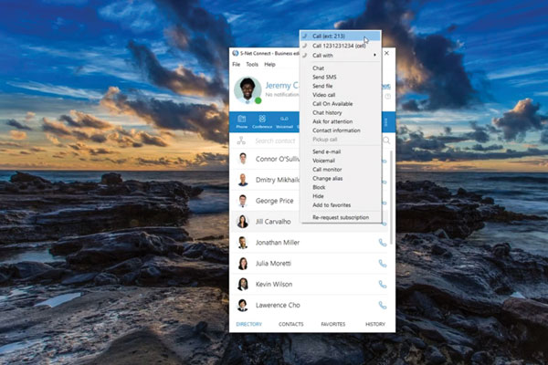
Task: Switch to the FAVORITES tab
Action: pos(333,324)
